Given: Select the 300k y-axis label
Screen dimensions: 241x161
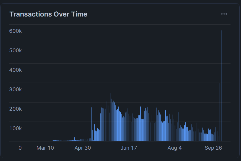Looking at the screenshot, I should [x=15, y=90].
